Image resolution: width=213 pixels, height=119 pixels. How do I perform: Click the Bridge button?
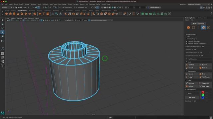(192, 77)
